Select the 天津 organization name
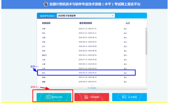The height and width of the screenshot is (103, 169). coord(44,29)
